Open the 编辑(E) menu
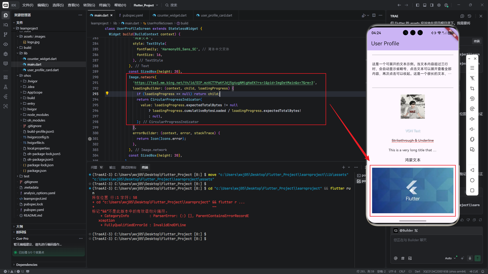This screenshot has width=488, height=274. [x=43, y=5]
